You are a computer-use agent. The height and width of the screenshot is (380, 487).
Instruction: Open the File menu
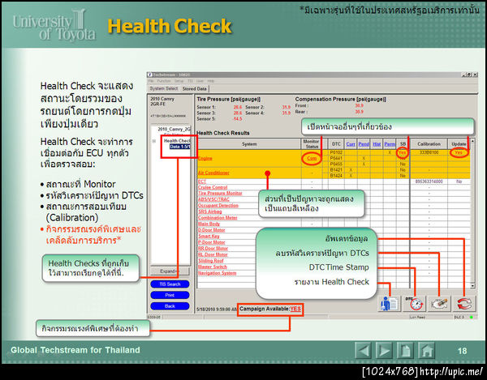(151, 81)
